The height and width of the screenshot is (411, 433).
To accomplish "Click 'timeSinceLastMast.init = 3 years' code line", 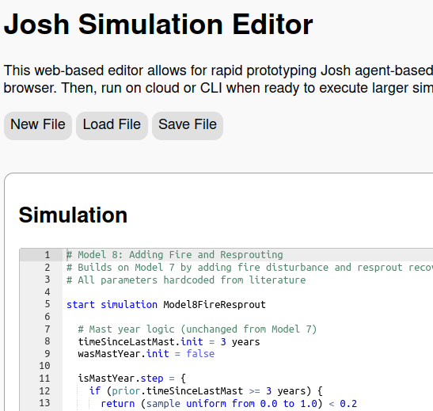I will 169,342.
